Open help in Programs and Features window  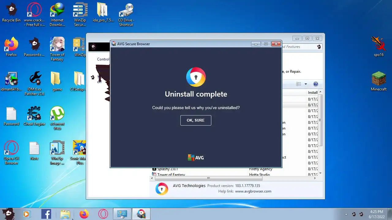tap(316, 84)
